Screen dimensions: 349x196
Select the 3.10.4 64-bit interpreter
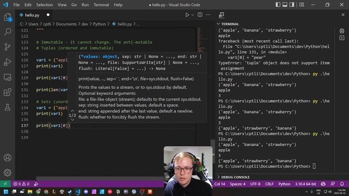click(x=305, y=184)
